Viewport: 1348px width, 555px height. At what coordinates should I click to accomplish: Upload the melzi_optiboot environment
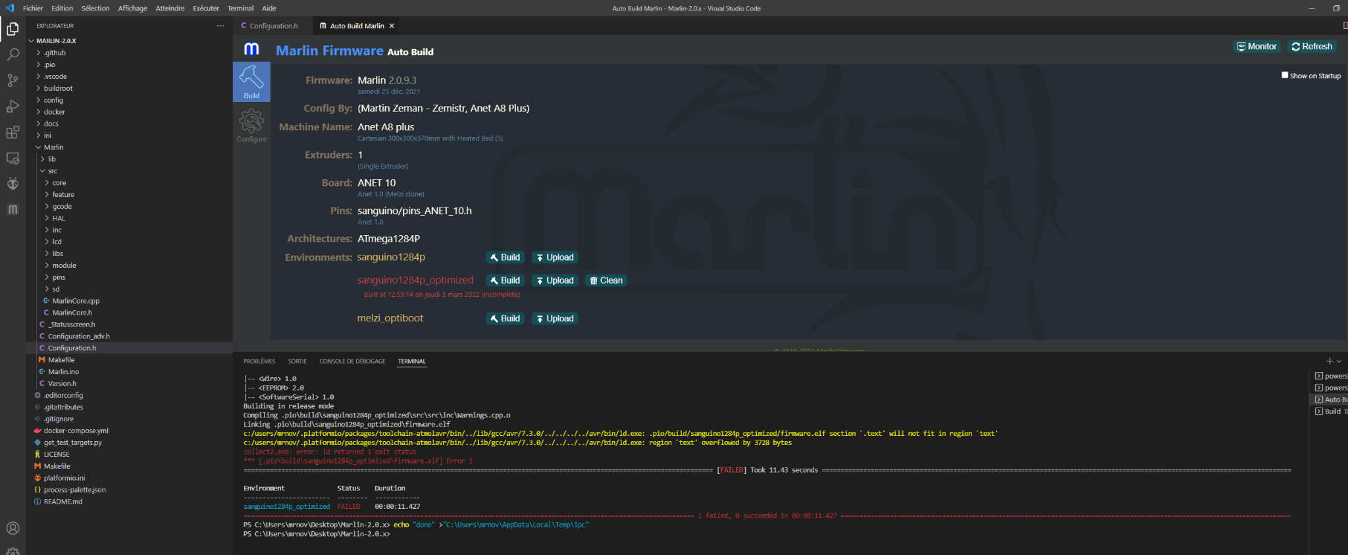tap(555, 319)
